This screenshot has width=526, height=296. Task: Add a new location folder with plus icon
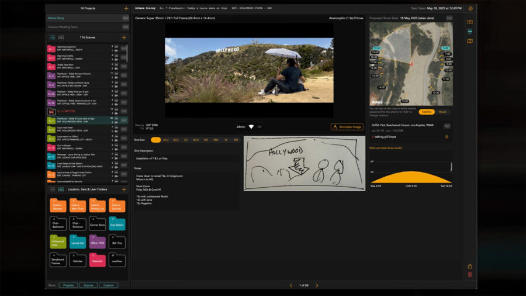coord(124,190)
